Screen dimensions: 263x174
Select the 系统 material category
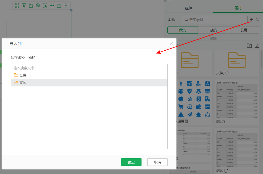(213, 30)
